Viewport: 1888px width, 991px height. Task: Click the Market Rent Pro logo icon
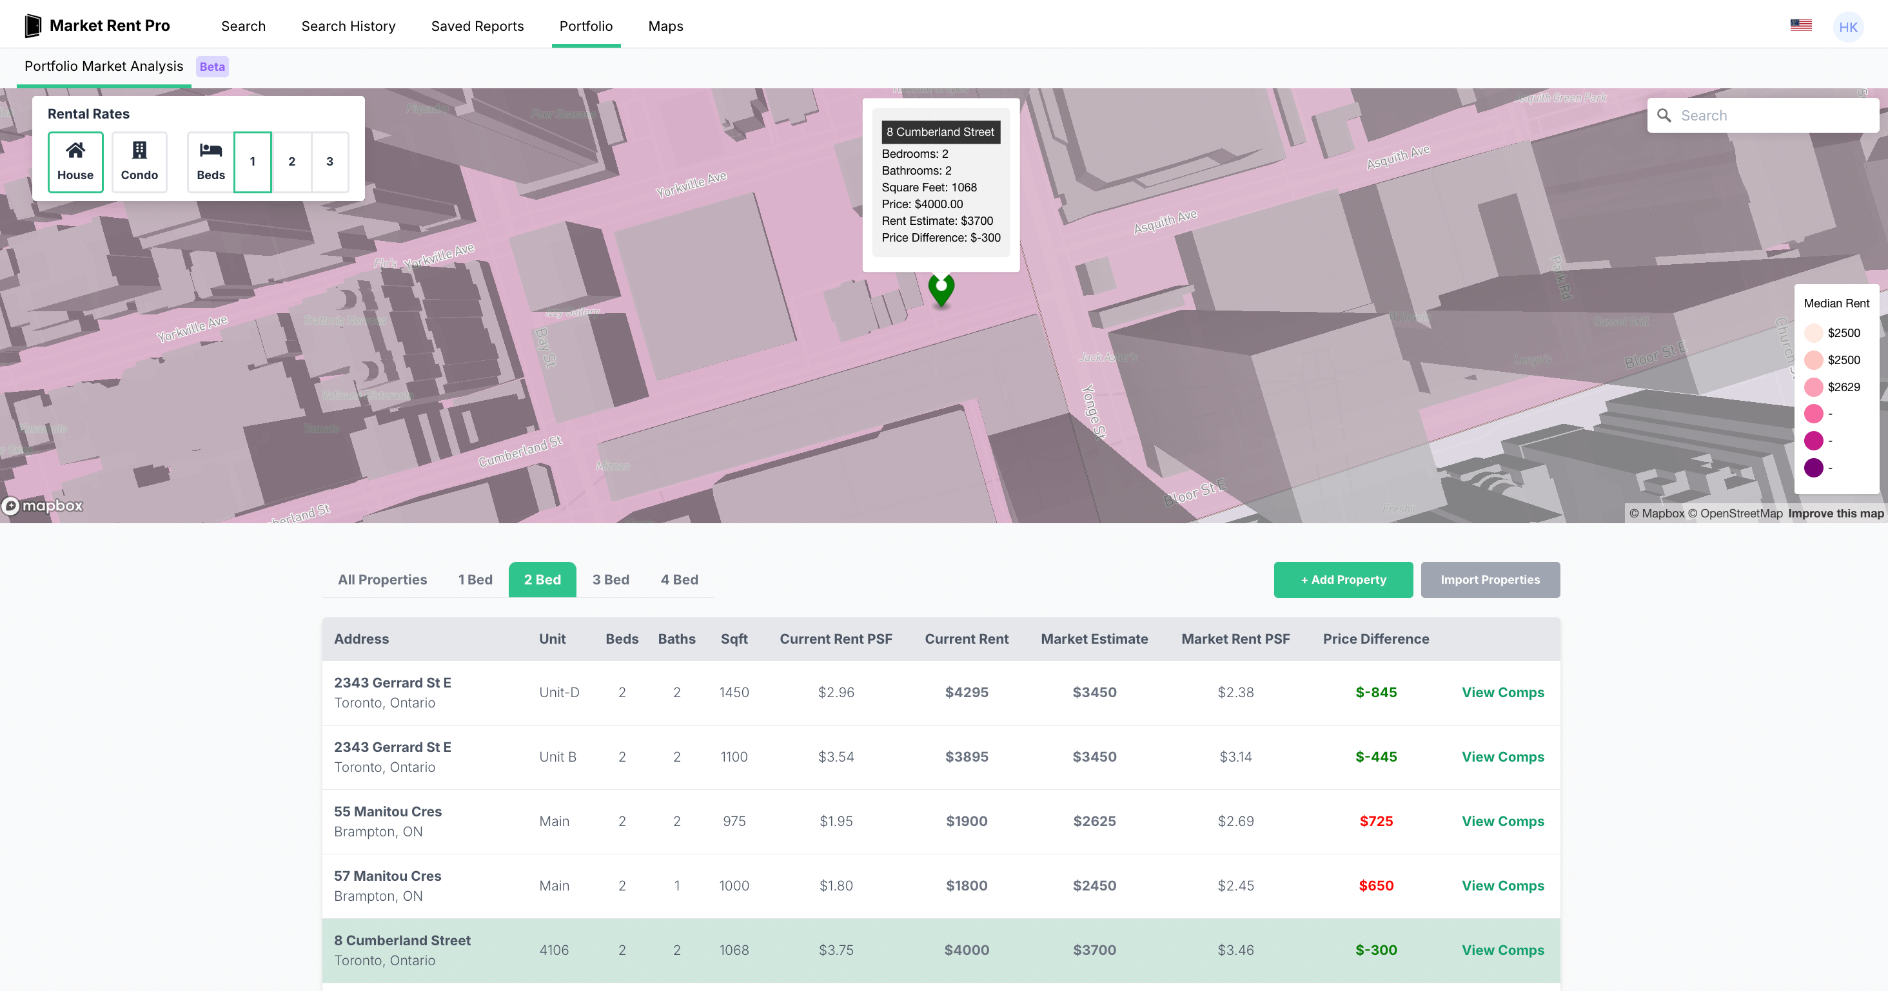click(x=32, y=25)
